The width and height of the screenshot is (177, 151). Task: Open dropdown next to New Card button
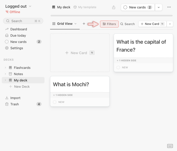[x=170, y=24]
